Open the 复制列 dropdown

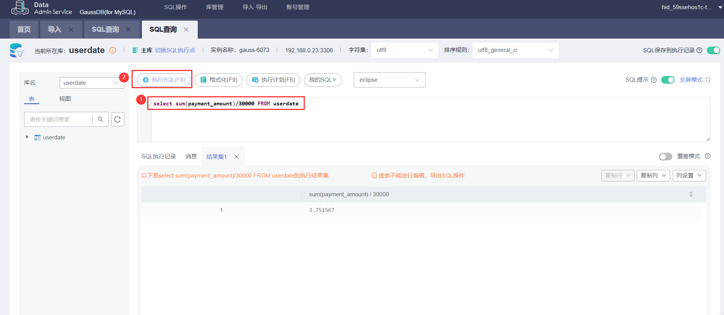click(653, 176)
